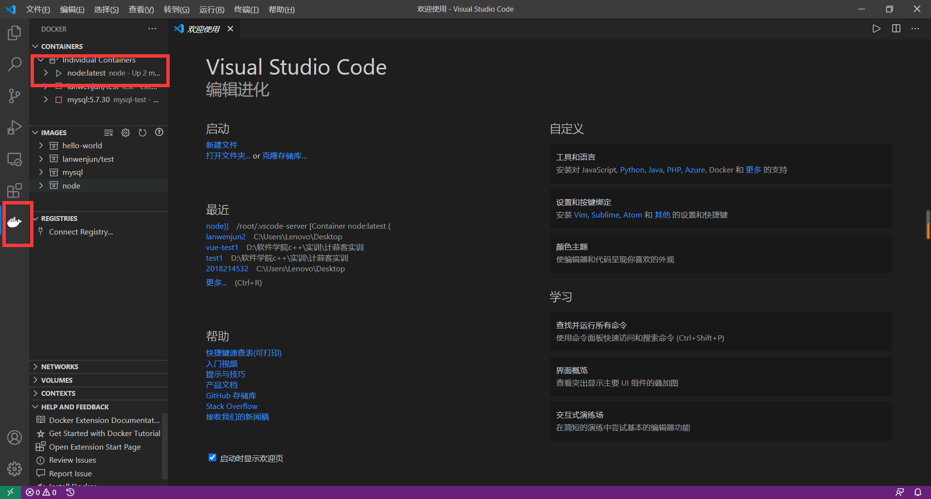Split the editor to the right
This screenshot has width=931, height=499.
(896, 29)
